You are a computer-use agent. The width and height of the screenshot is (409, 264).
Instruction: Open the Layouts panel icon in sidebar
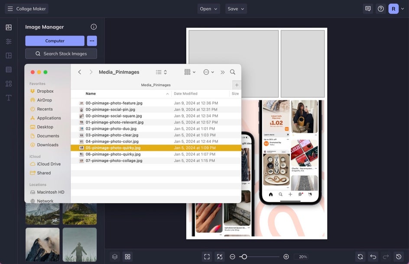(9, 55)
